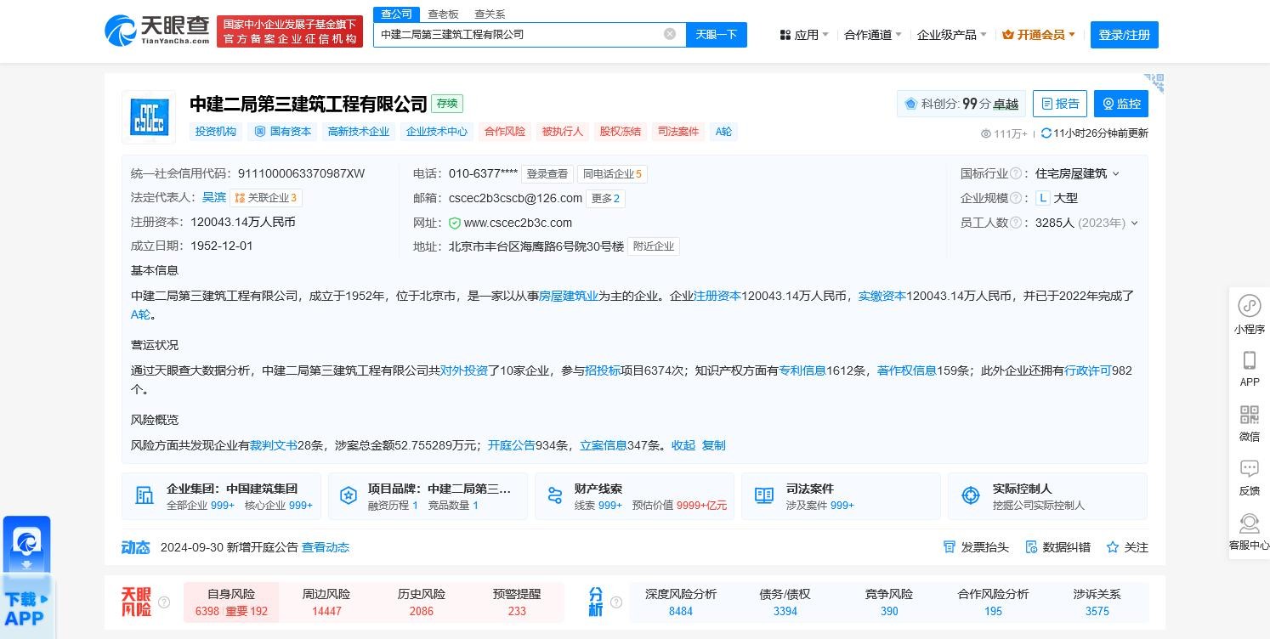Image resolution: width=1270 pixels, height=639 pixels.
Task: Open the feedback (反馈) sidebar icon
Action: 1249,469
